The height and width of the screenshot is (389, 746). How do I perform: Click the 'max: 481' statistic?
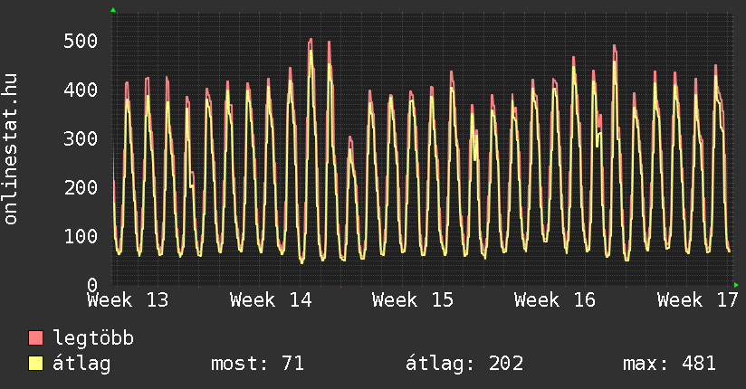(669, 364)
